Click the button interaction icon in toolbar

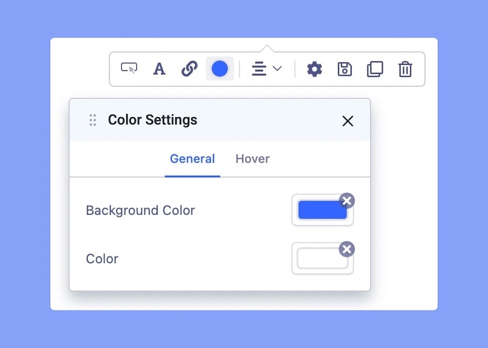pos(129,69)
